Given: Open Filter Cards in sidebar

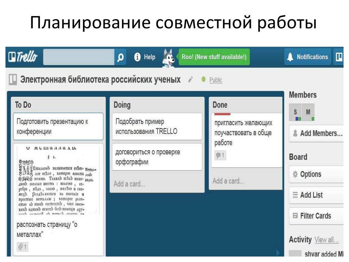Looking at the screenshot, I should point(317,216).
